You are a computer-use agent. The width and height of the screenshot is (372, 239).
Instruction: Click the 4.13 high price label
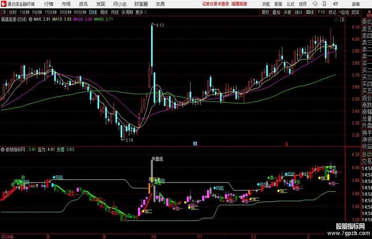coord(160,26)
